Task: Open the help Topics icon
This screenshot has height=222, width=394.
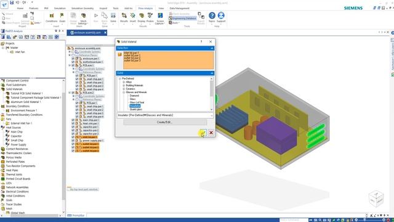Action: pyautogui.click(x=212, y=15)
